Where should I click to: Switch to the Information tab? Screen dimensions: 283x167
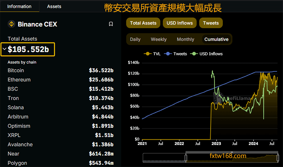(x=20, y=6)
